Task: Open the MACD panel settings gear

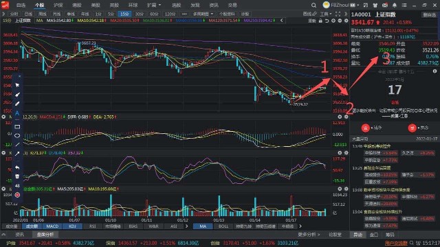Action: (x=346, y=117)
